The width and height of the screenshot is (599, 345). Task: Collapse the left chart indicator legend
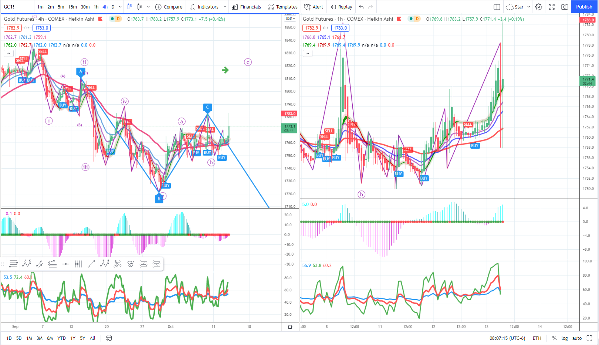coord(9,54)
